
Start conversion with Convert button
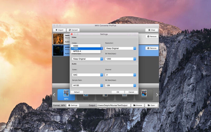[73, 30]
